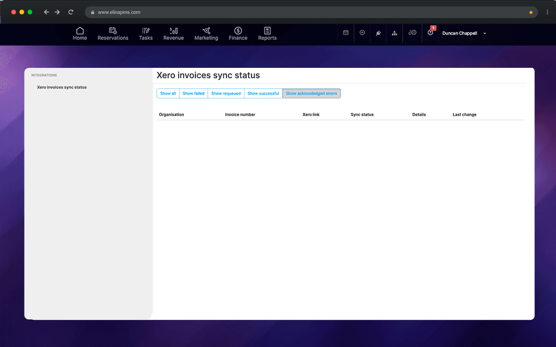
Task: Click the Invoice number column header
Action: (240, 115)
